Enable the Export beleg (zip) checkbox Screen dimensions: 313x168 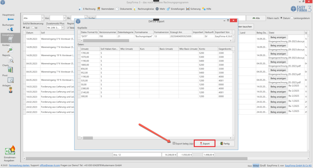coord(174,143)
